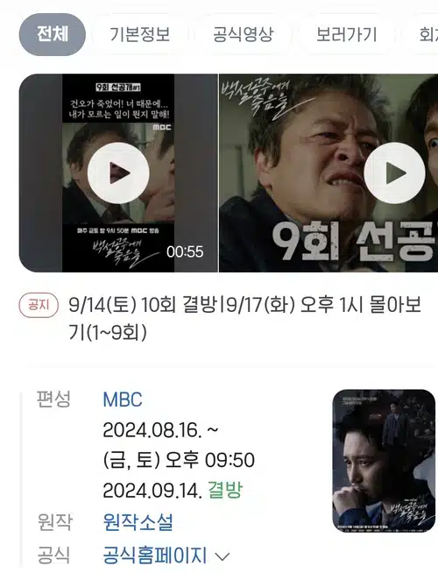Viewport: 438px width, 573px height.
Task: Play the second 9회 선공개 video
Action: [x=394, y=173]
